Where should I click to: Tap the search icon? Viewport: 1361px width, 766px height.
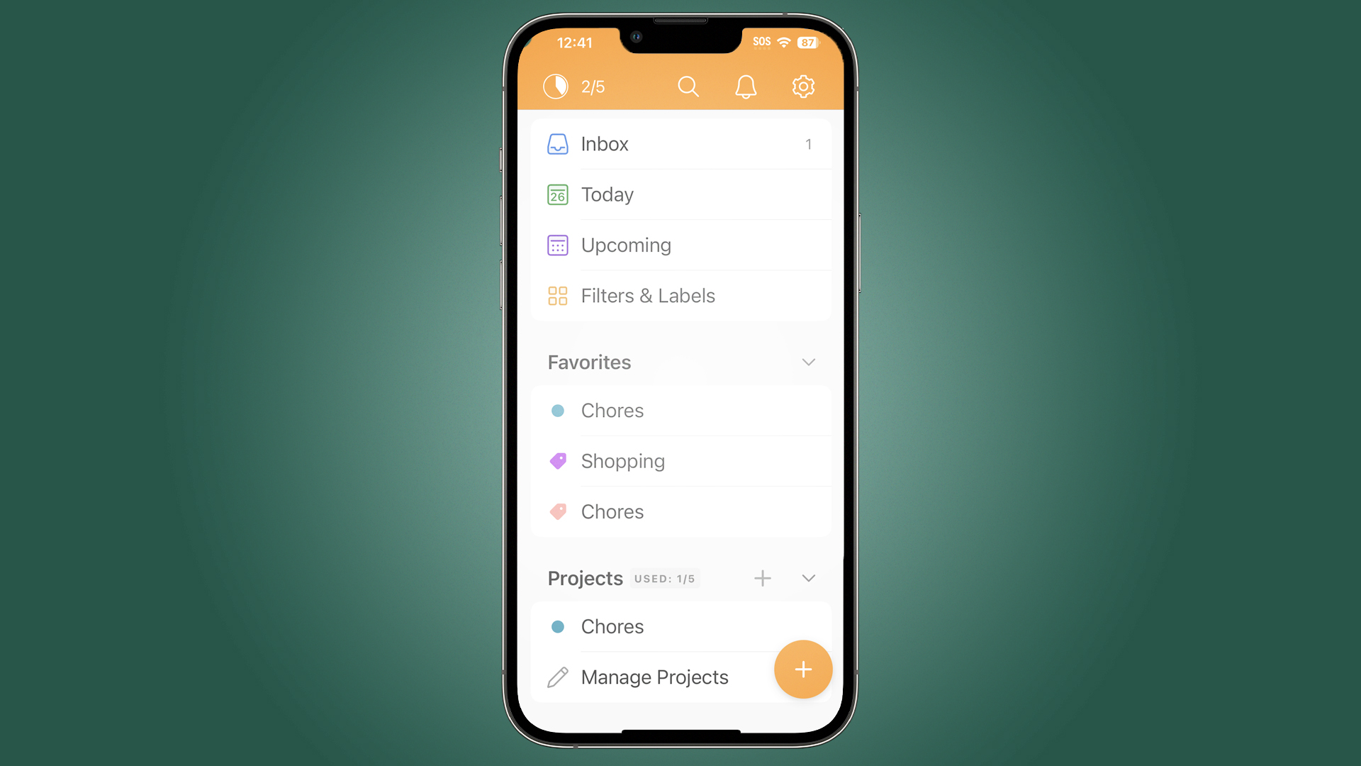tap(688, 85)
